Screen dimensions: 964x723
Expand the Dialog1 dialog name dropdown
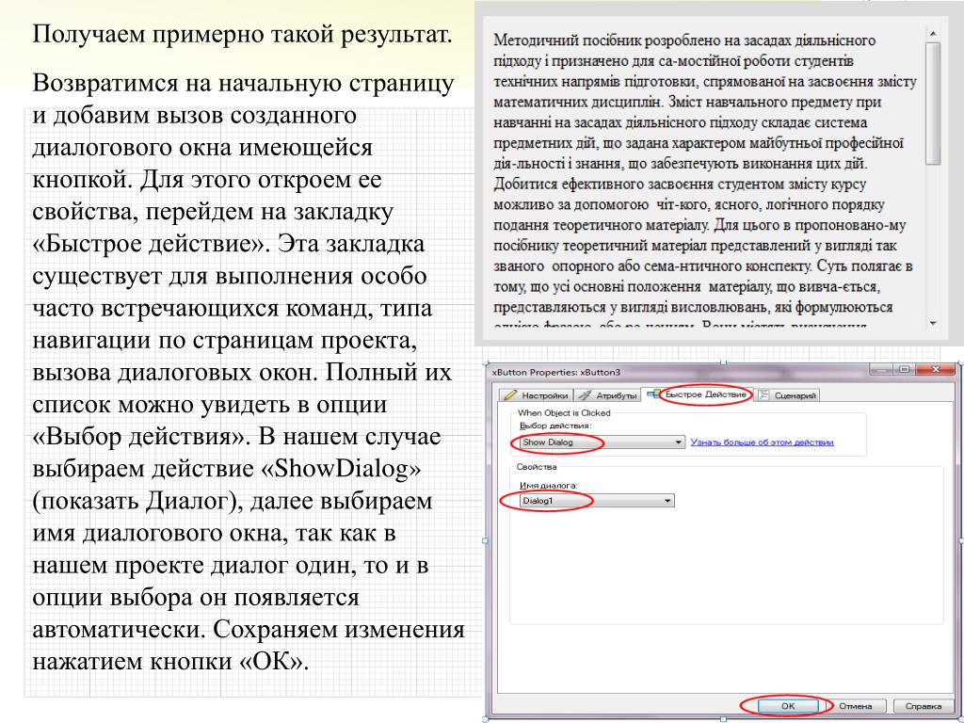[x=596, y=501]
